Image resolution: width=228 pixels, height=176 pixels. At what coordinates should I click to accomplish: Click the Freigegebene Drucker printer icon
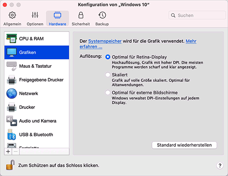point(11,80)
